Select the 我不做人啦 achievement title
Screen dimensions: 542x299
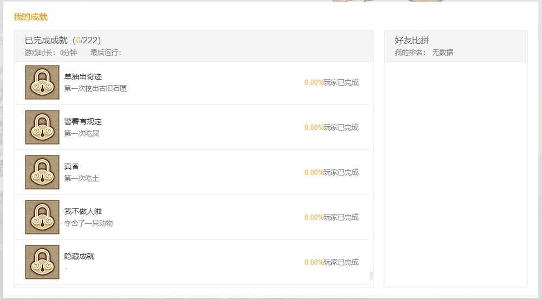(x=83, y=212)
